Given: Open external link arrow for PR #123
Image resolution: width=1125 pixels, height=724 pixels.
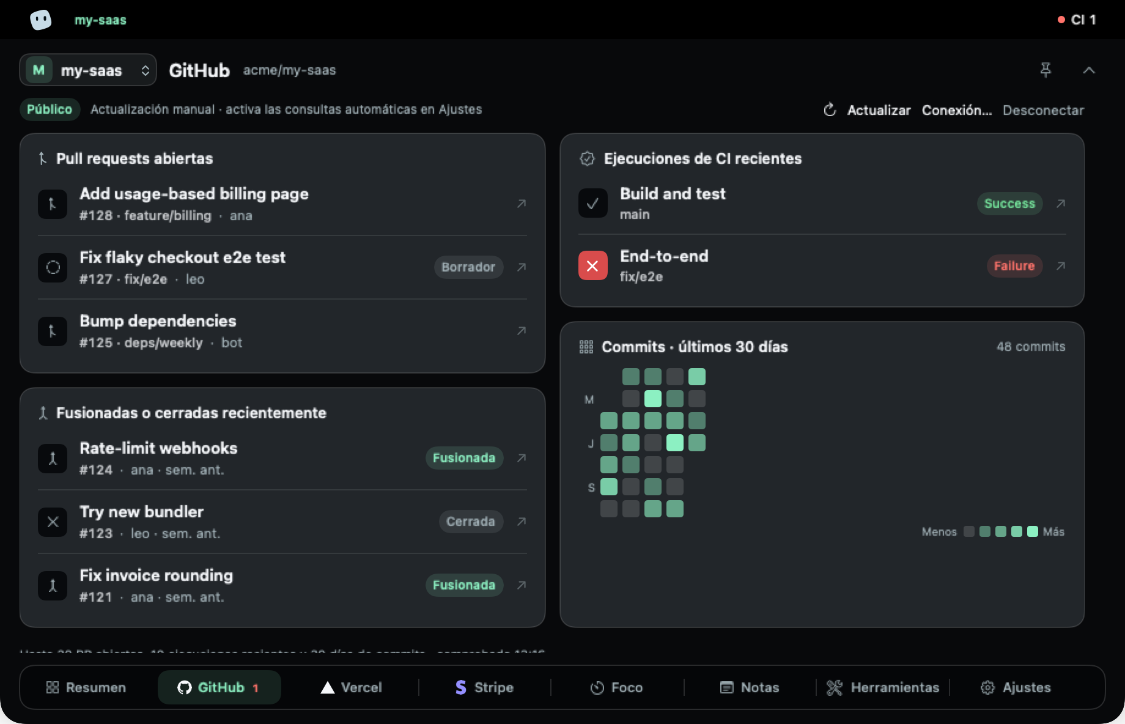Looking at the screenshot, I should click(522, 522).
